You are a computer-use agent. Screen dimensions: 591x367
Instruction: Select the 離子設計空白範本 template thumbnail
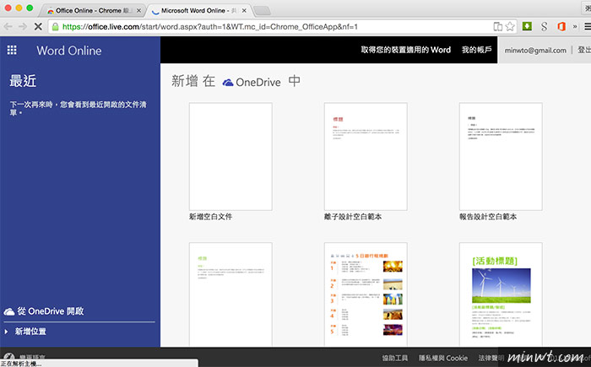click(366, 156)
